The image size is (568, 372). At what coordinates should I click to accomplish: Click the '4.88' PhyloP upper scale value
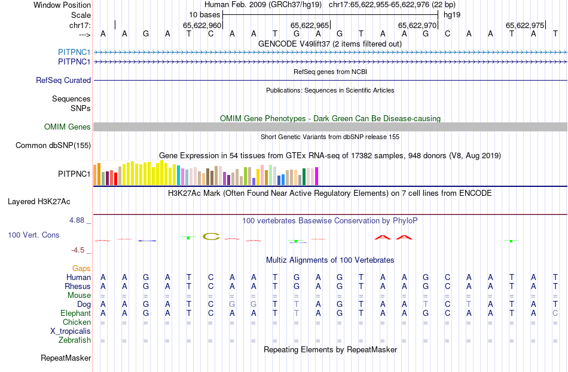point(77,220)
